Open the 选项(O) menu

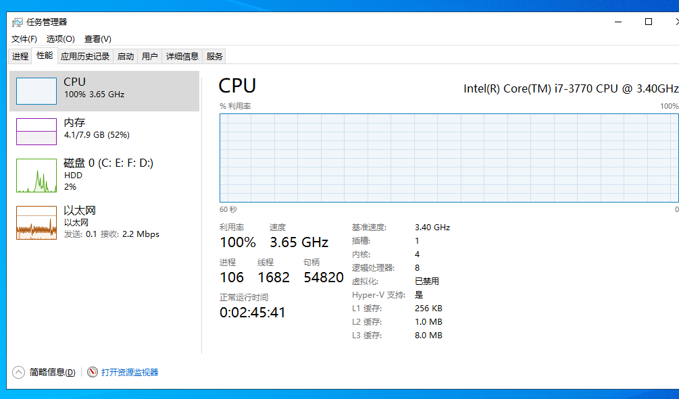coord(61,39)
